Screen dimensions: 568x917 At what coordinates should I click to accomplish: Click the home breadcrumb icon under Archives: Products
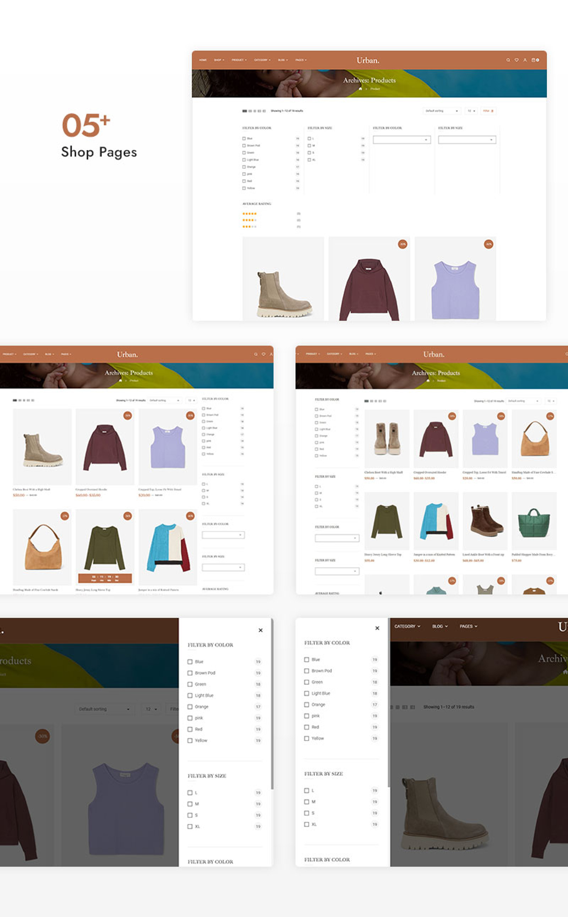point(361,89)
